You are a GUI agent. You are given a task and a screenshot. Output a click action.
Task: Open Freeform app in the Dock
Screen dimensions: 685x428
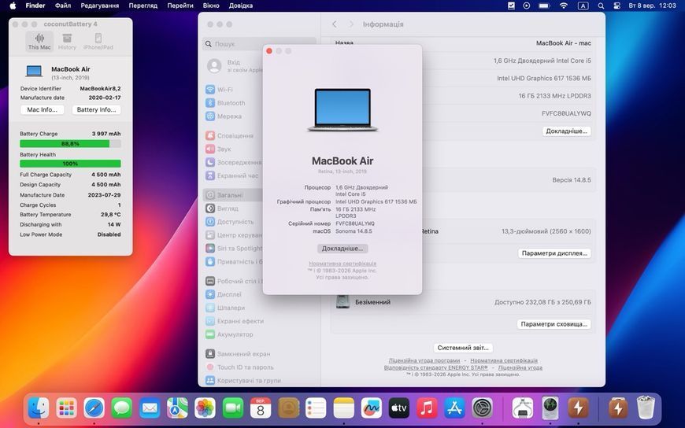[372, 409]
